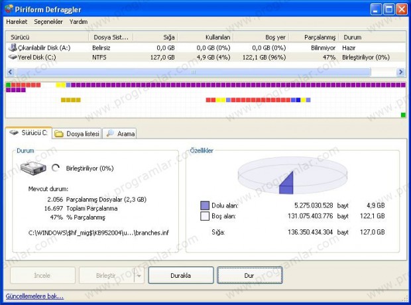Click the Boş alan color swatch
This screenshot has height=305, width=411.
pos(205,216)
